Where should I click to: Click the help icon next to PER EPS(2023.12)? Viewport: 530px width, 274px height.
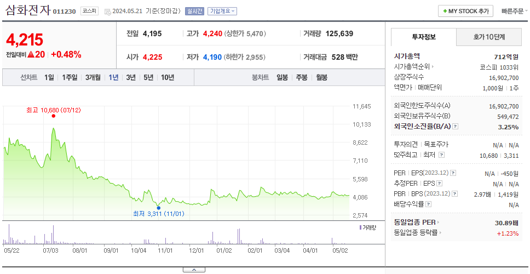point(453,173)
